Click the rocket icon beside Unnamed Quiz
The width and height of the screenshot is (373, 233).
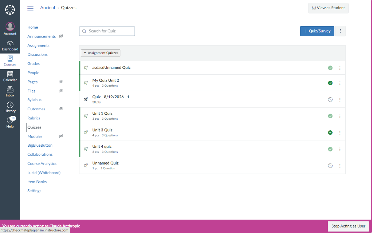pos(86,166)
